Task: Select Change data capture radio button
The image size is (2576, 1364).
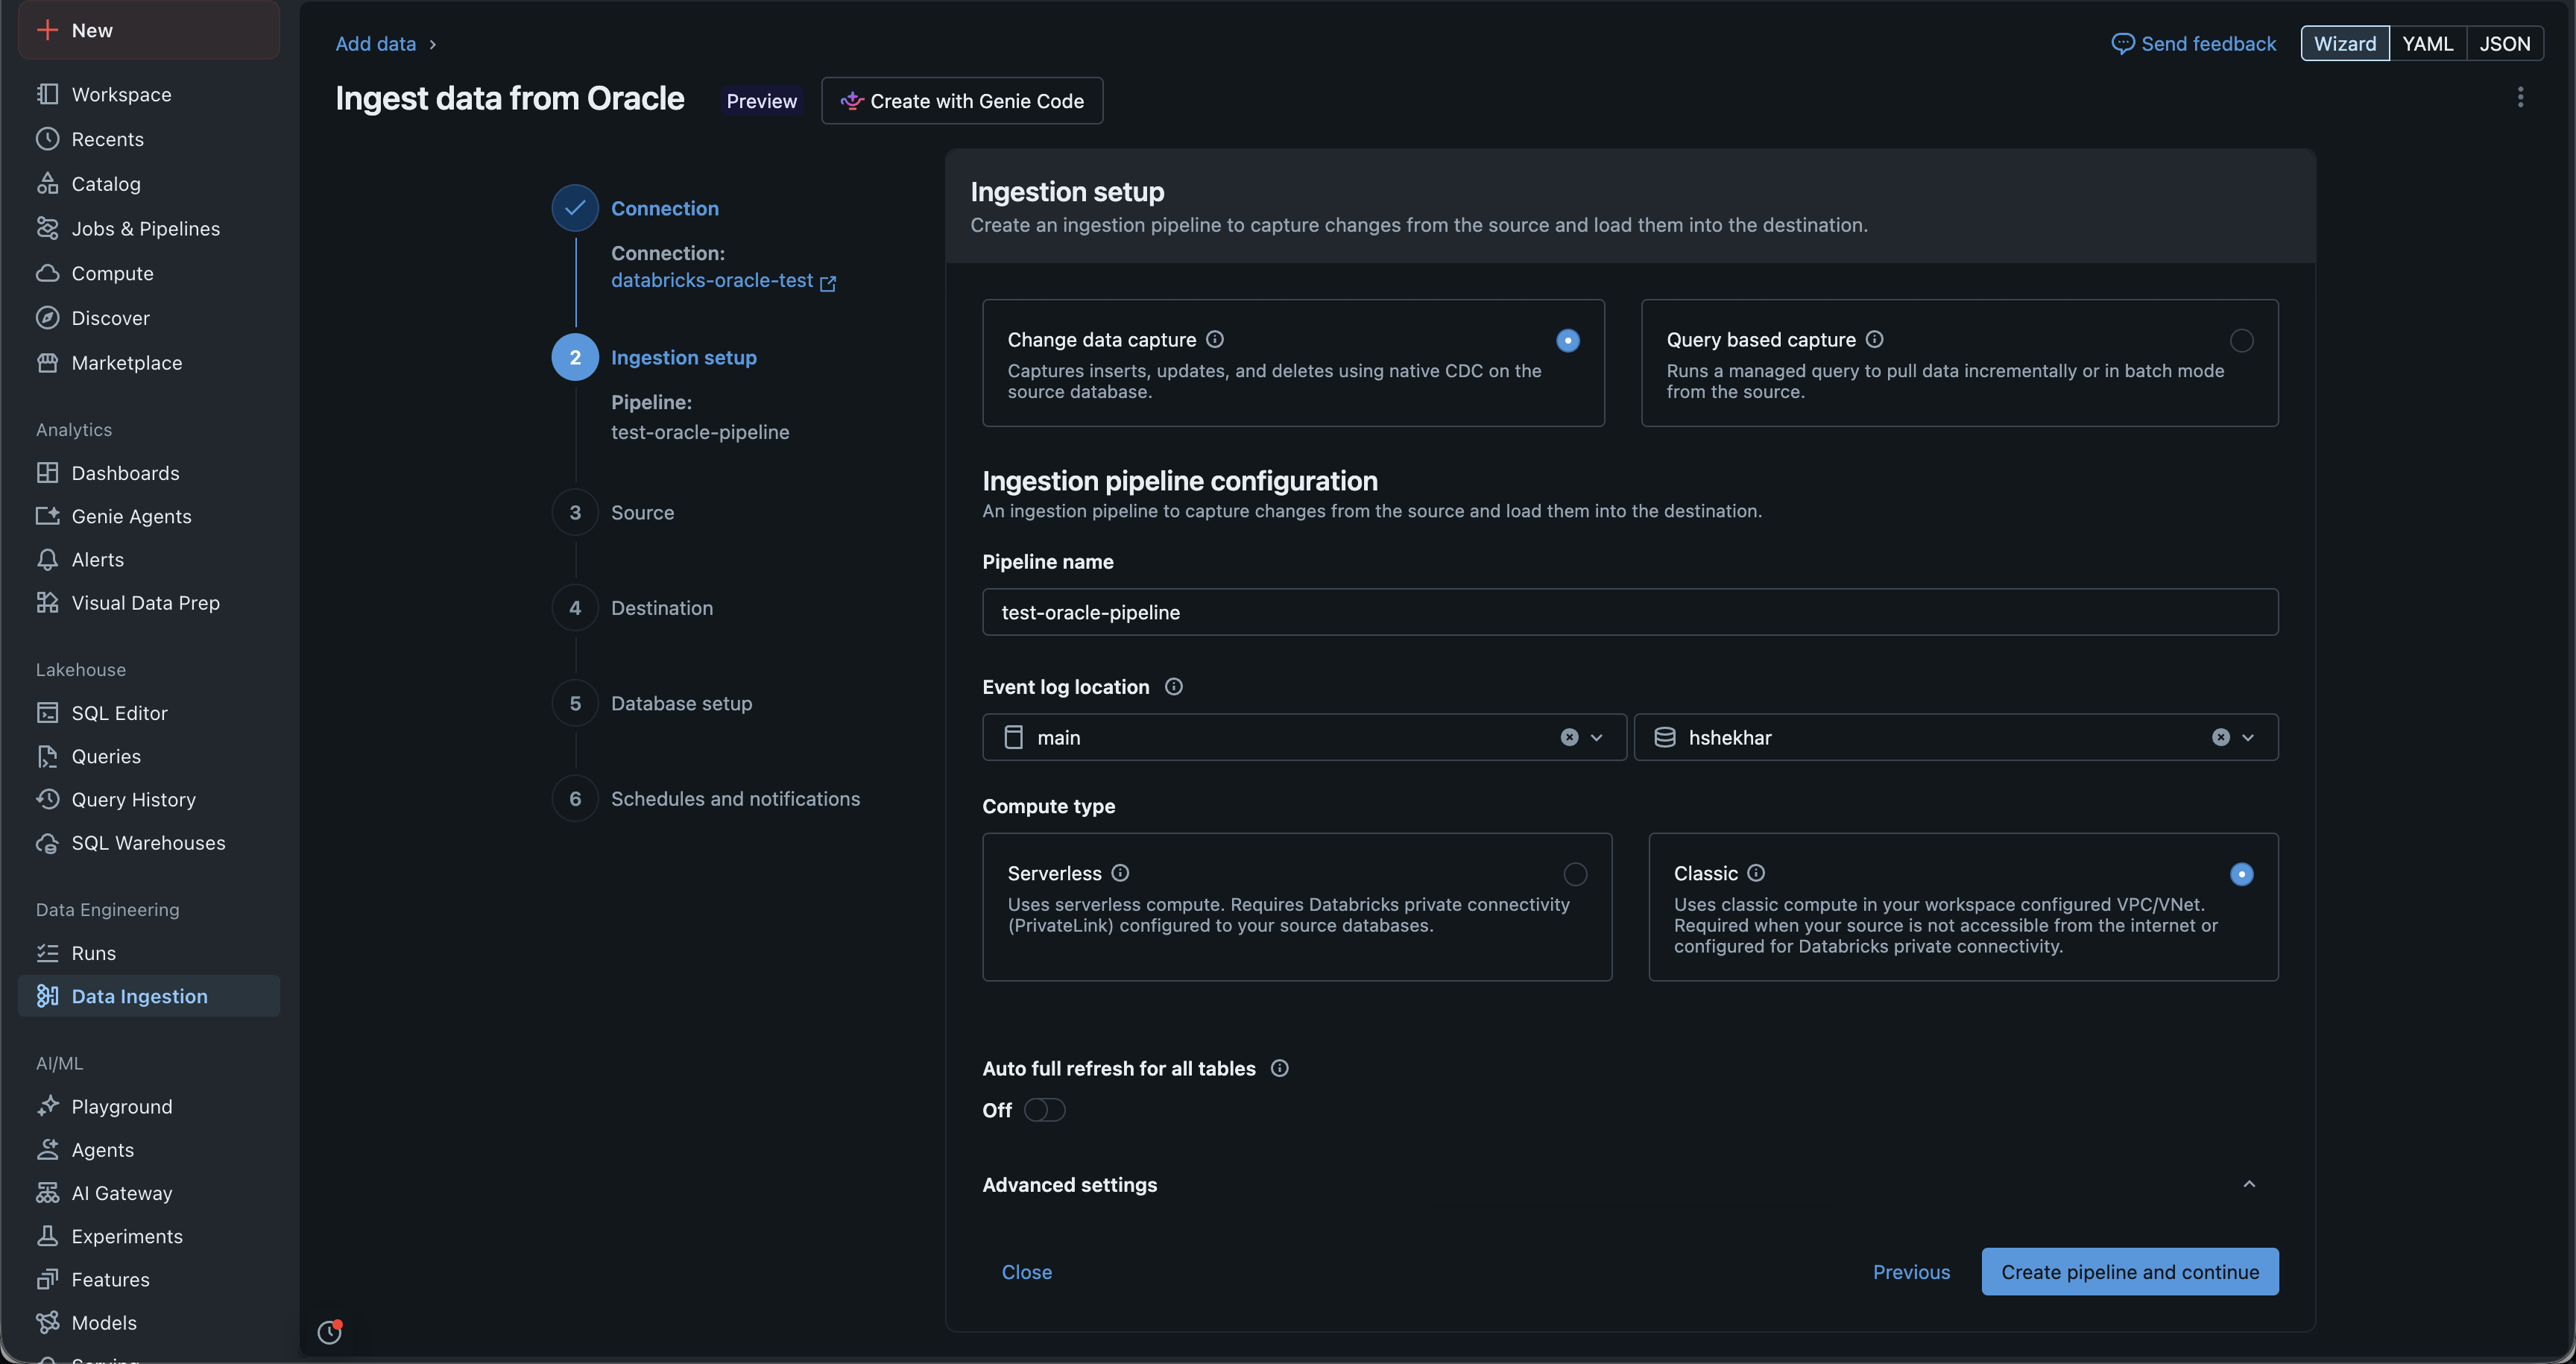Action: (x=1568, y=340)
